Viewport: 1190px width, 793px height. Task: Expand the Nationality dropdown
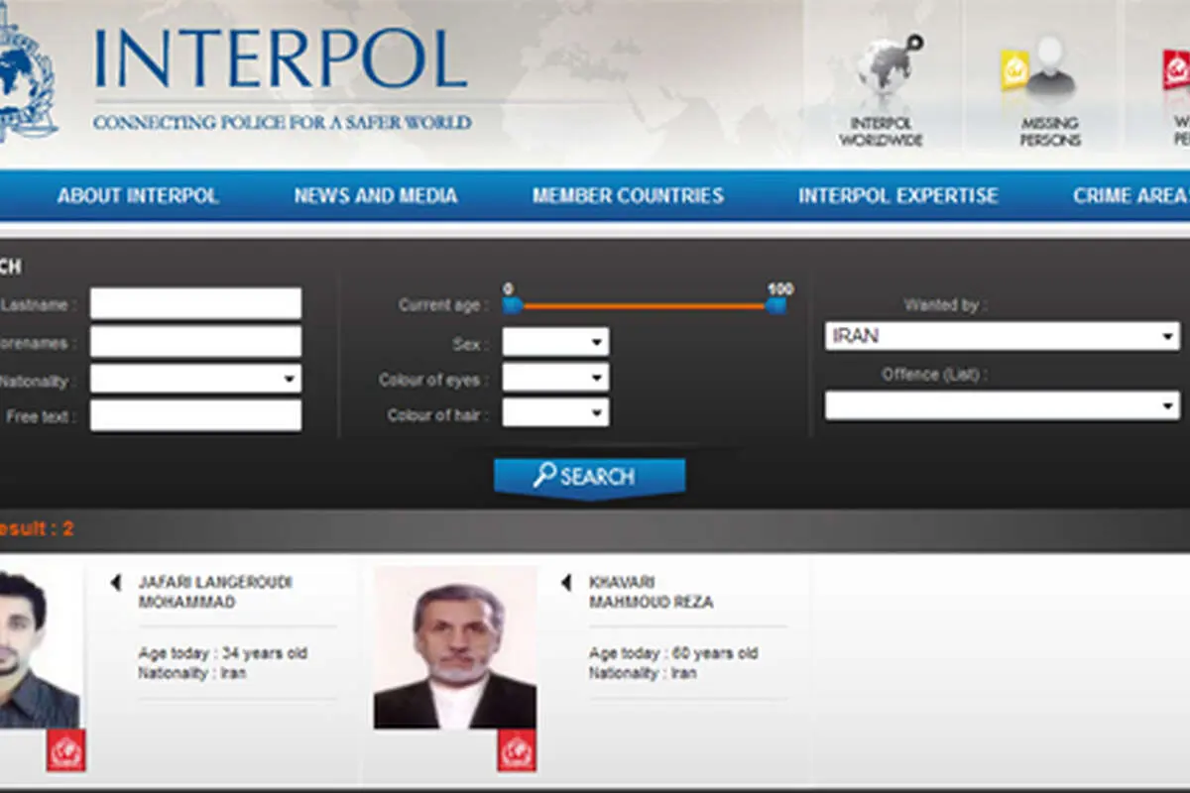(x=195, y=379)
